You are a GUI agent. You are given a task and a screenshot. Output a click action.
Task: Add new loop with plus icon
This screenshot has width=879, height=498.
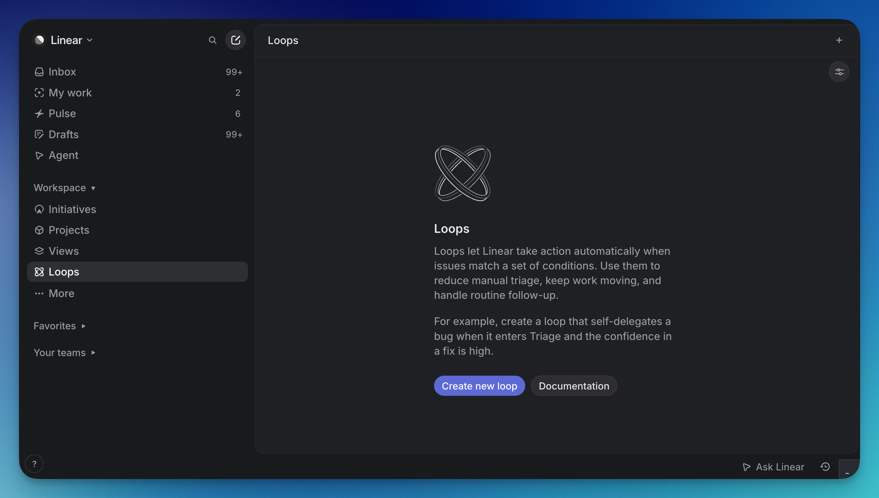[839, 40]
